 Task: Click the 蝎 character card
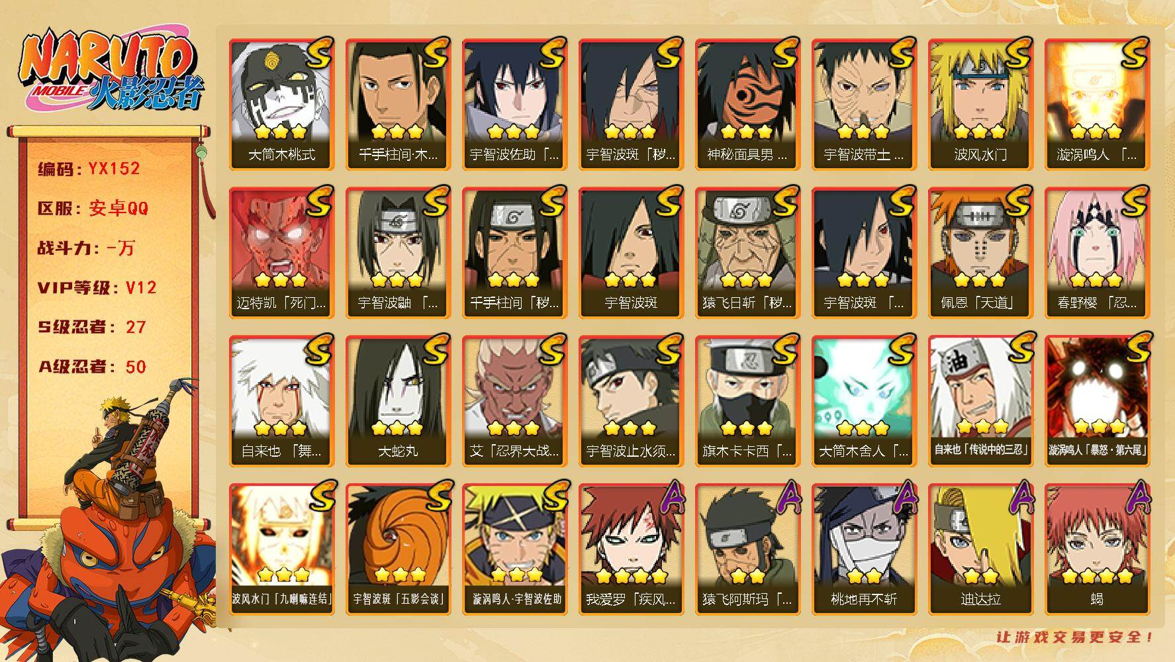(1097, 549)
